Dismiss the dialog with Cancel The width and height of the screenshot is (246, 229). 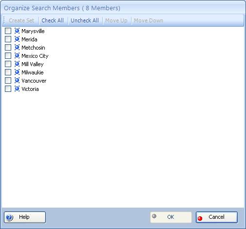pos(217,217)
